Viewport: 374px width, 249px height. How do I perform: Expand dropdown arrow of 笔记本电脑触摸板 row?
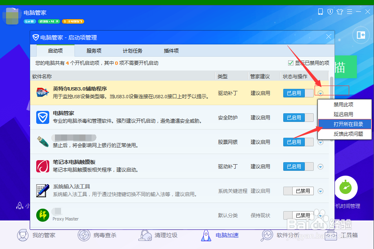coord(320,167)
